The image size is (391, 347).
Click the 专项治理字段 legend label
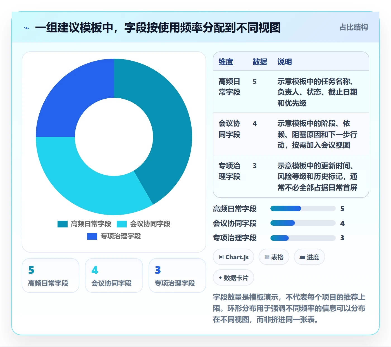pyautogui.click(x=121, y=236)
